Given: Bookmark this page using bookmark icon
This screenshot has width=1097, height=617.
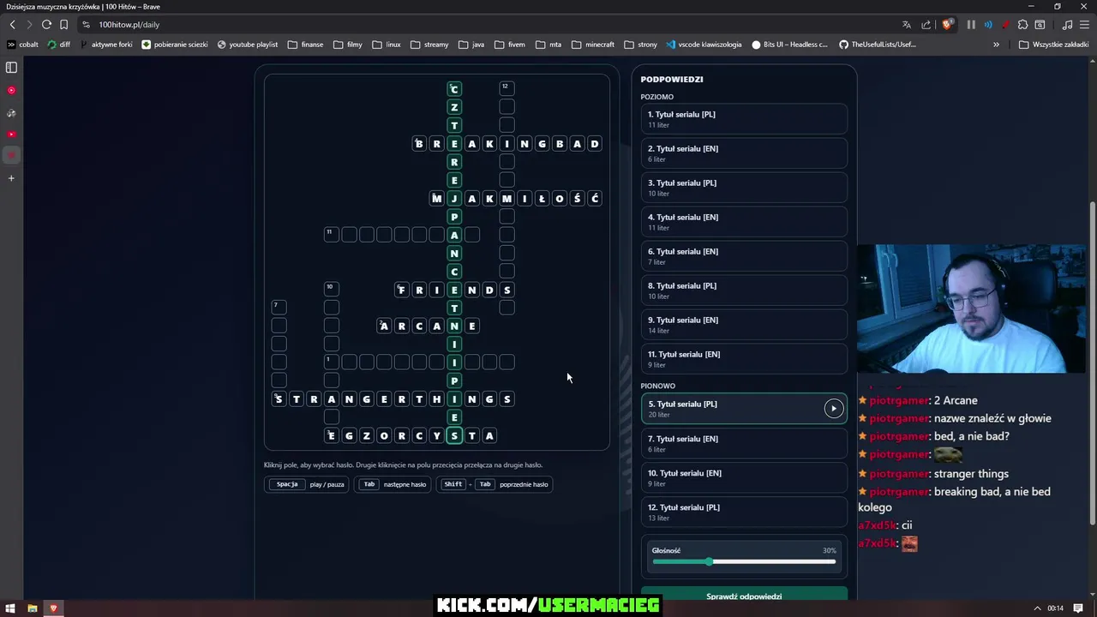Looking at the screenshot, I should pos(63,25).
